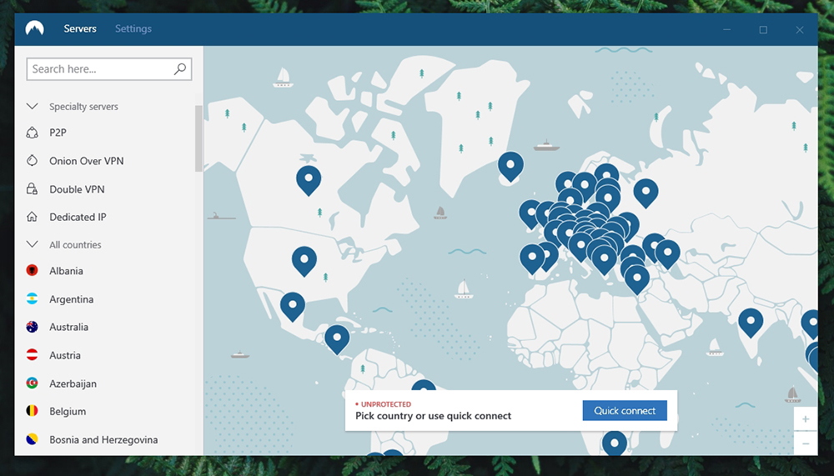Image resolution: width=834 pixels, height=476 pixels.
Task: Choose Double VPN label
Action: click(x=77, y=188)
